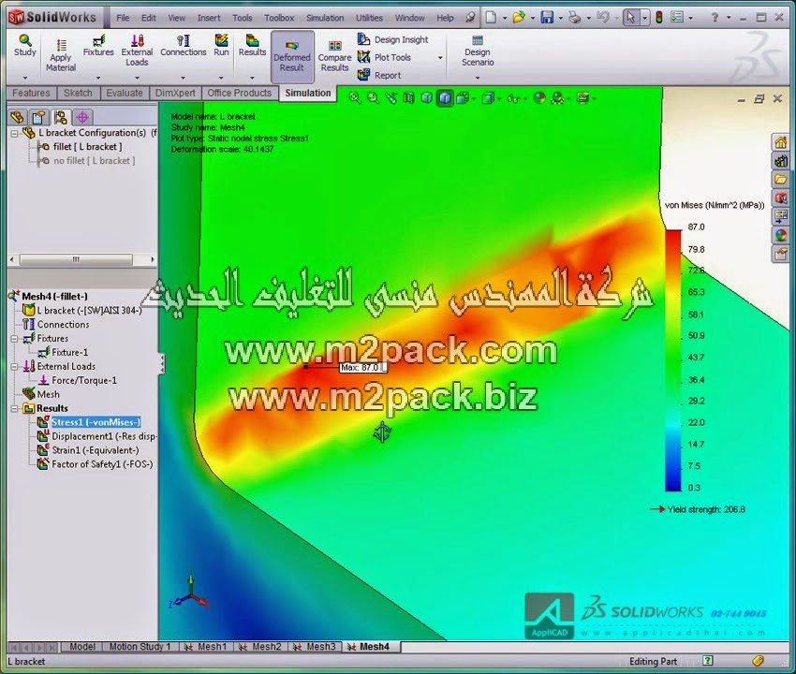Select the Shaded With Edges display icon
796x674 pixels.
(445, 98)
